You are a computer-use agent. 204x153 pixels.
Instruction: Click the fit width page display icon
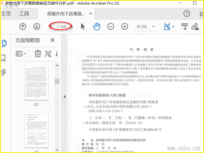click(167, 27)
